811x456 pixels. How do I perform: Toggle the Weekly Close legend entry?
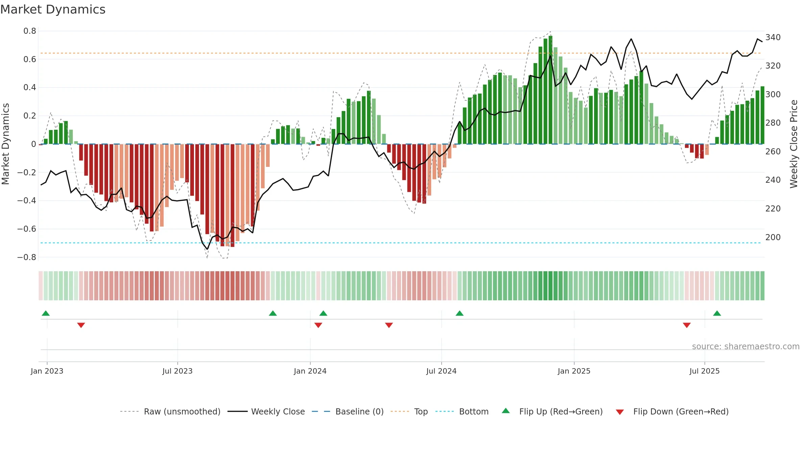(266, 411)
